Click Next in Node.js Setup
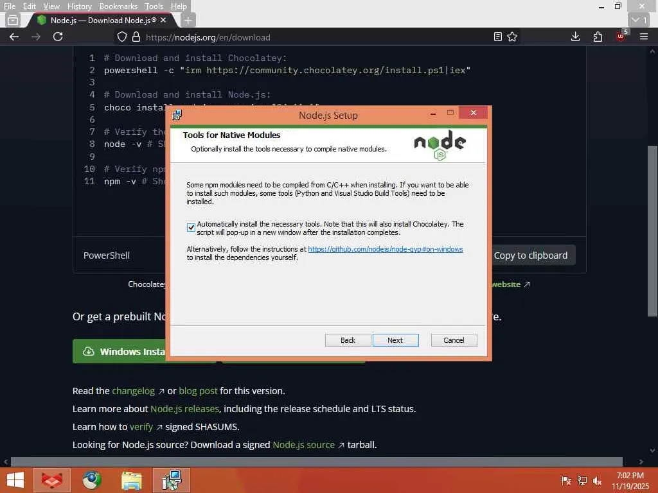Screen dimensions: 658x493 395,340
